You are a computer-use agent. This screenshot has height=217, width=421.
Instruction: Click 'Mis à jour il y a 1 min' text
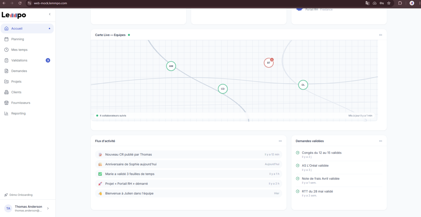[360, 116]
